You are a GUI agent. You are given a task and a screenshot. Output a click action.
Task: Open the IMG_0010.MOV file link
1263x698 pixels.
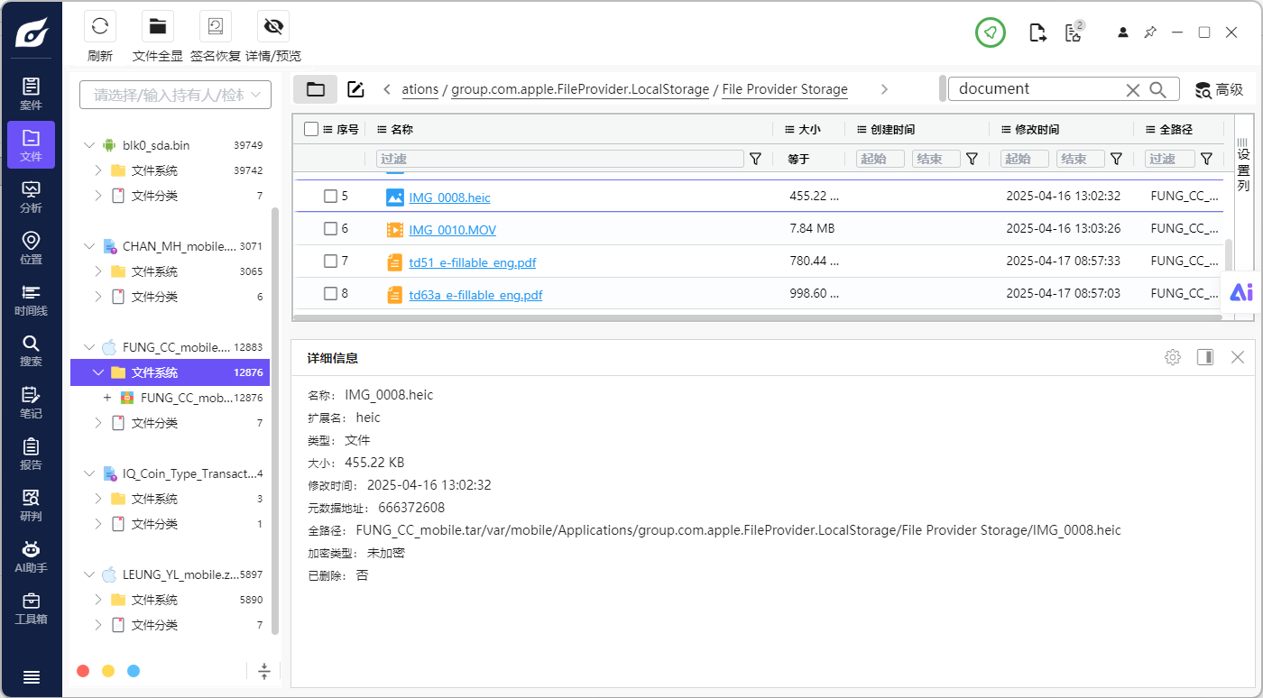click(x=452, y=230)
